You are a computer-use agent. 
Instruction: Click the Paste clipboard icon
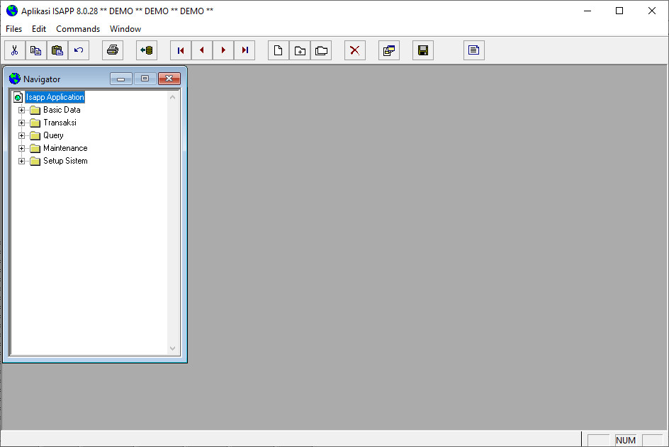coord(57,50)
